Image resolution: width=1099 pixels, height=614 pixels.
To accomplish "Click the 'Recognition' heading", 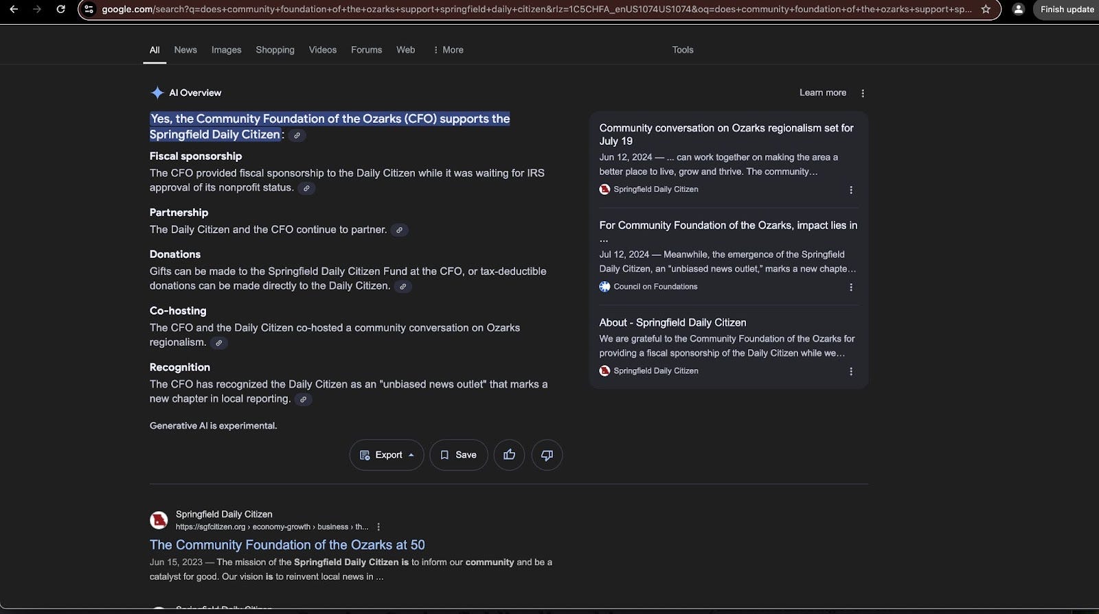I will [x=180, y=368].
